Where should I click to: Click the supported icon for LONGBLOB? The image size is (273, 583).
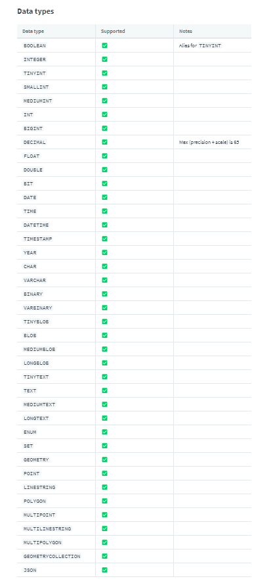point(105,363)
